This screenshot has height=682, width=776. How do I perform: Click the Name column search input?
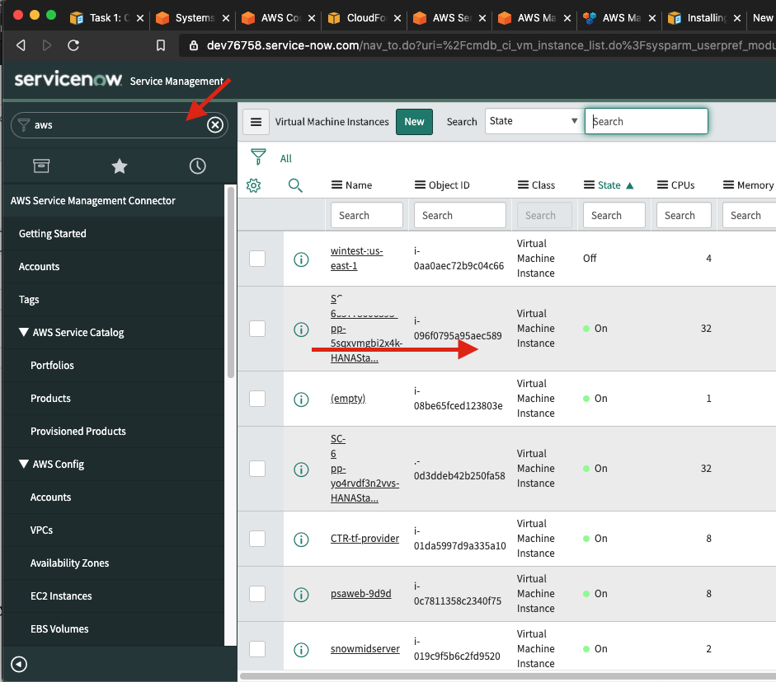click(x=366, y=215)
